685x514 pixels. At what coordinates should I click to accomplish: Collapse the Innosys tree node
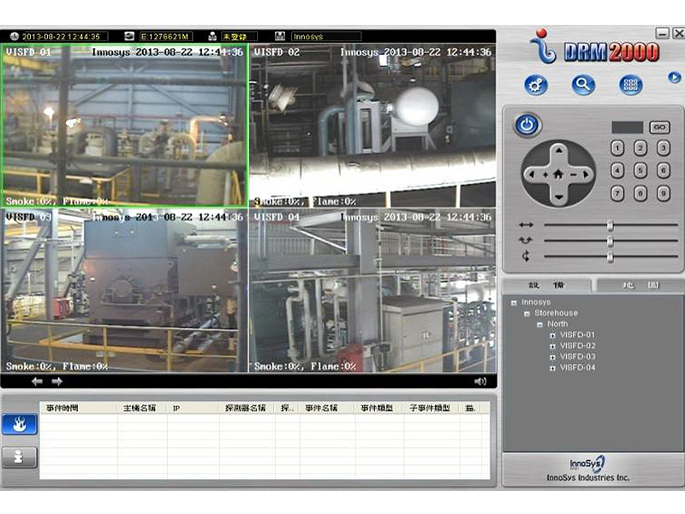(514, 302)
